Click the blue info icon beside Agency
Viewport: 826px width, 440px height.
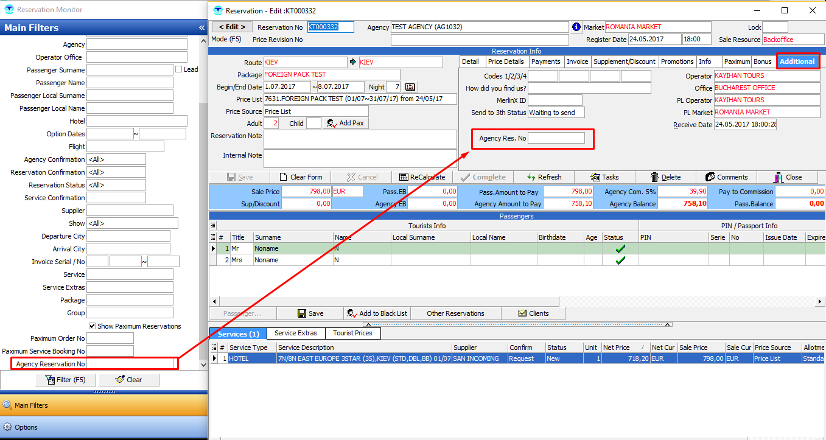pyautogui.click(x=576, y=27)
